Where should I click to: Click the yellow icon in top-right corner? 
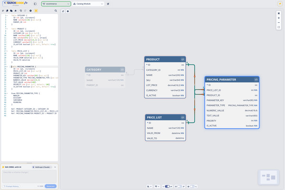[x=280, y=4]
